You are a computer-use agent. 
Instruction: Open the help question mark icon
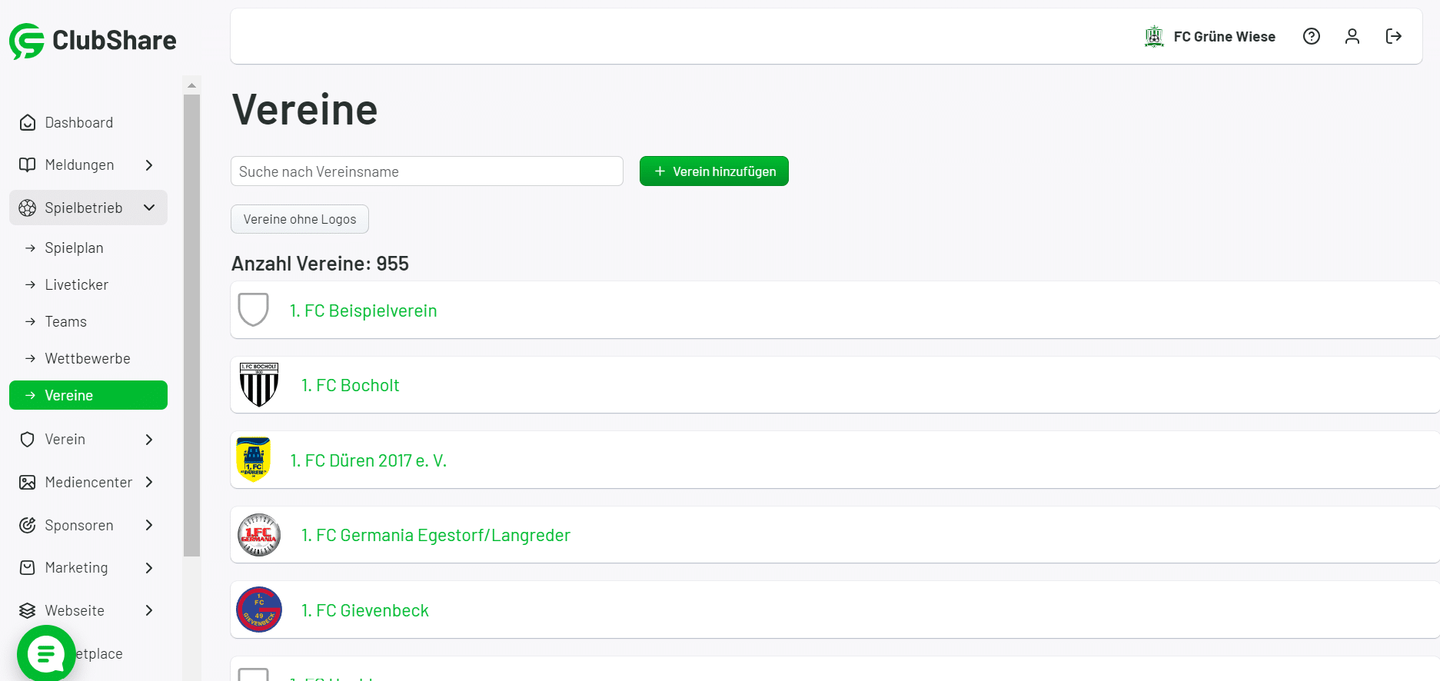coord(1312,36)
